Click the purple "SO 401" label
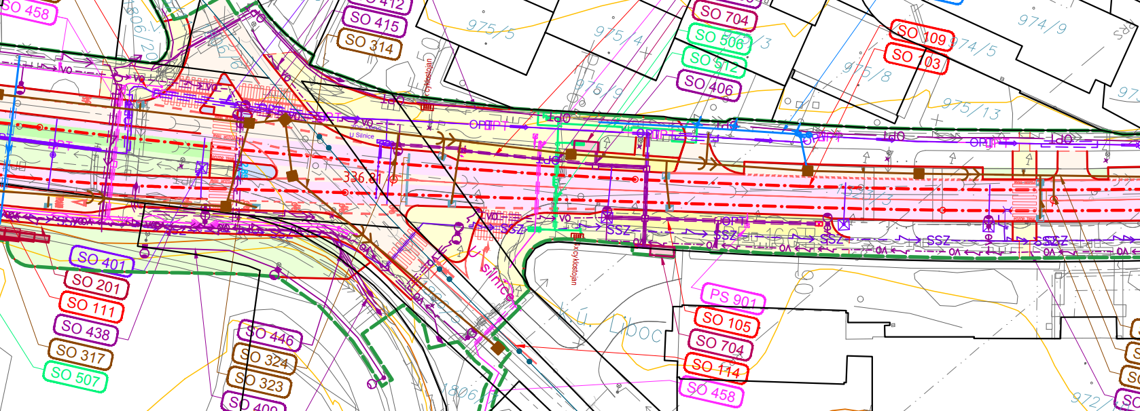1140x411 pixels. [x=101, y=260]
